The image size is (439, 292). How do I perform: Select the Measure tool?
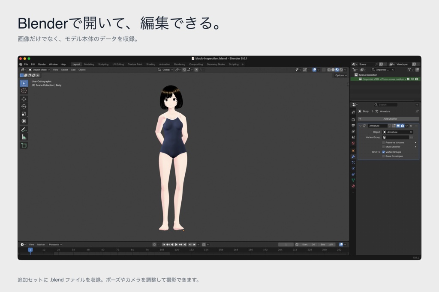(24, 137)
